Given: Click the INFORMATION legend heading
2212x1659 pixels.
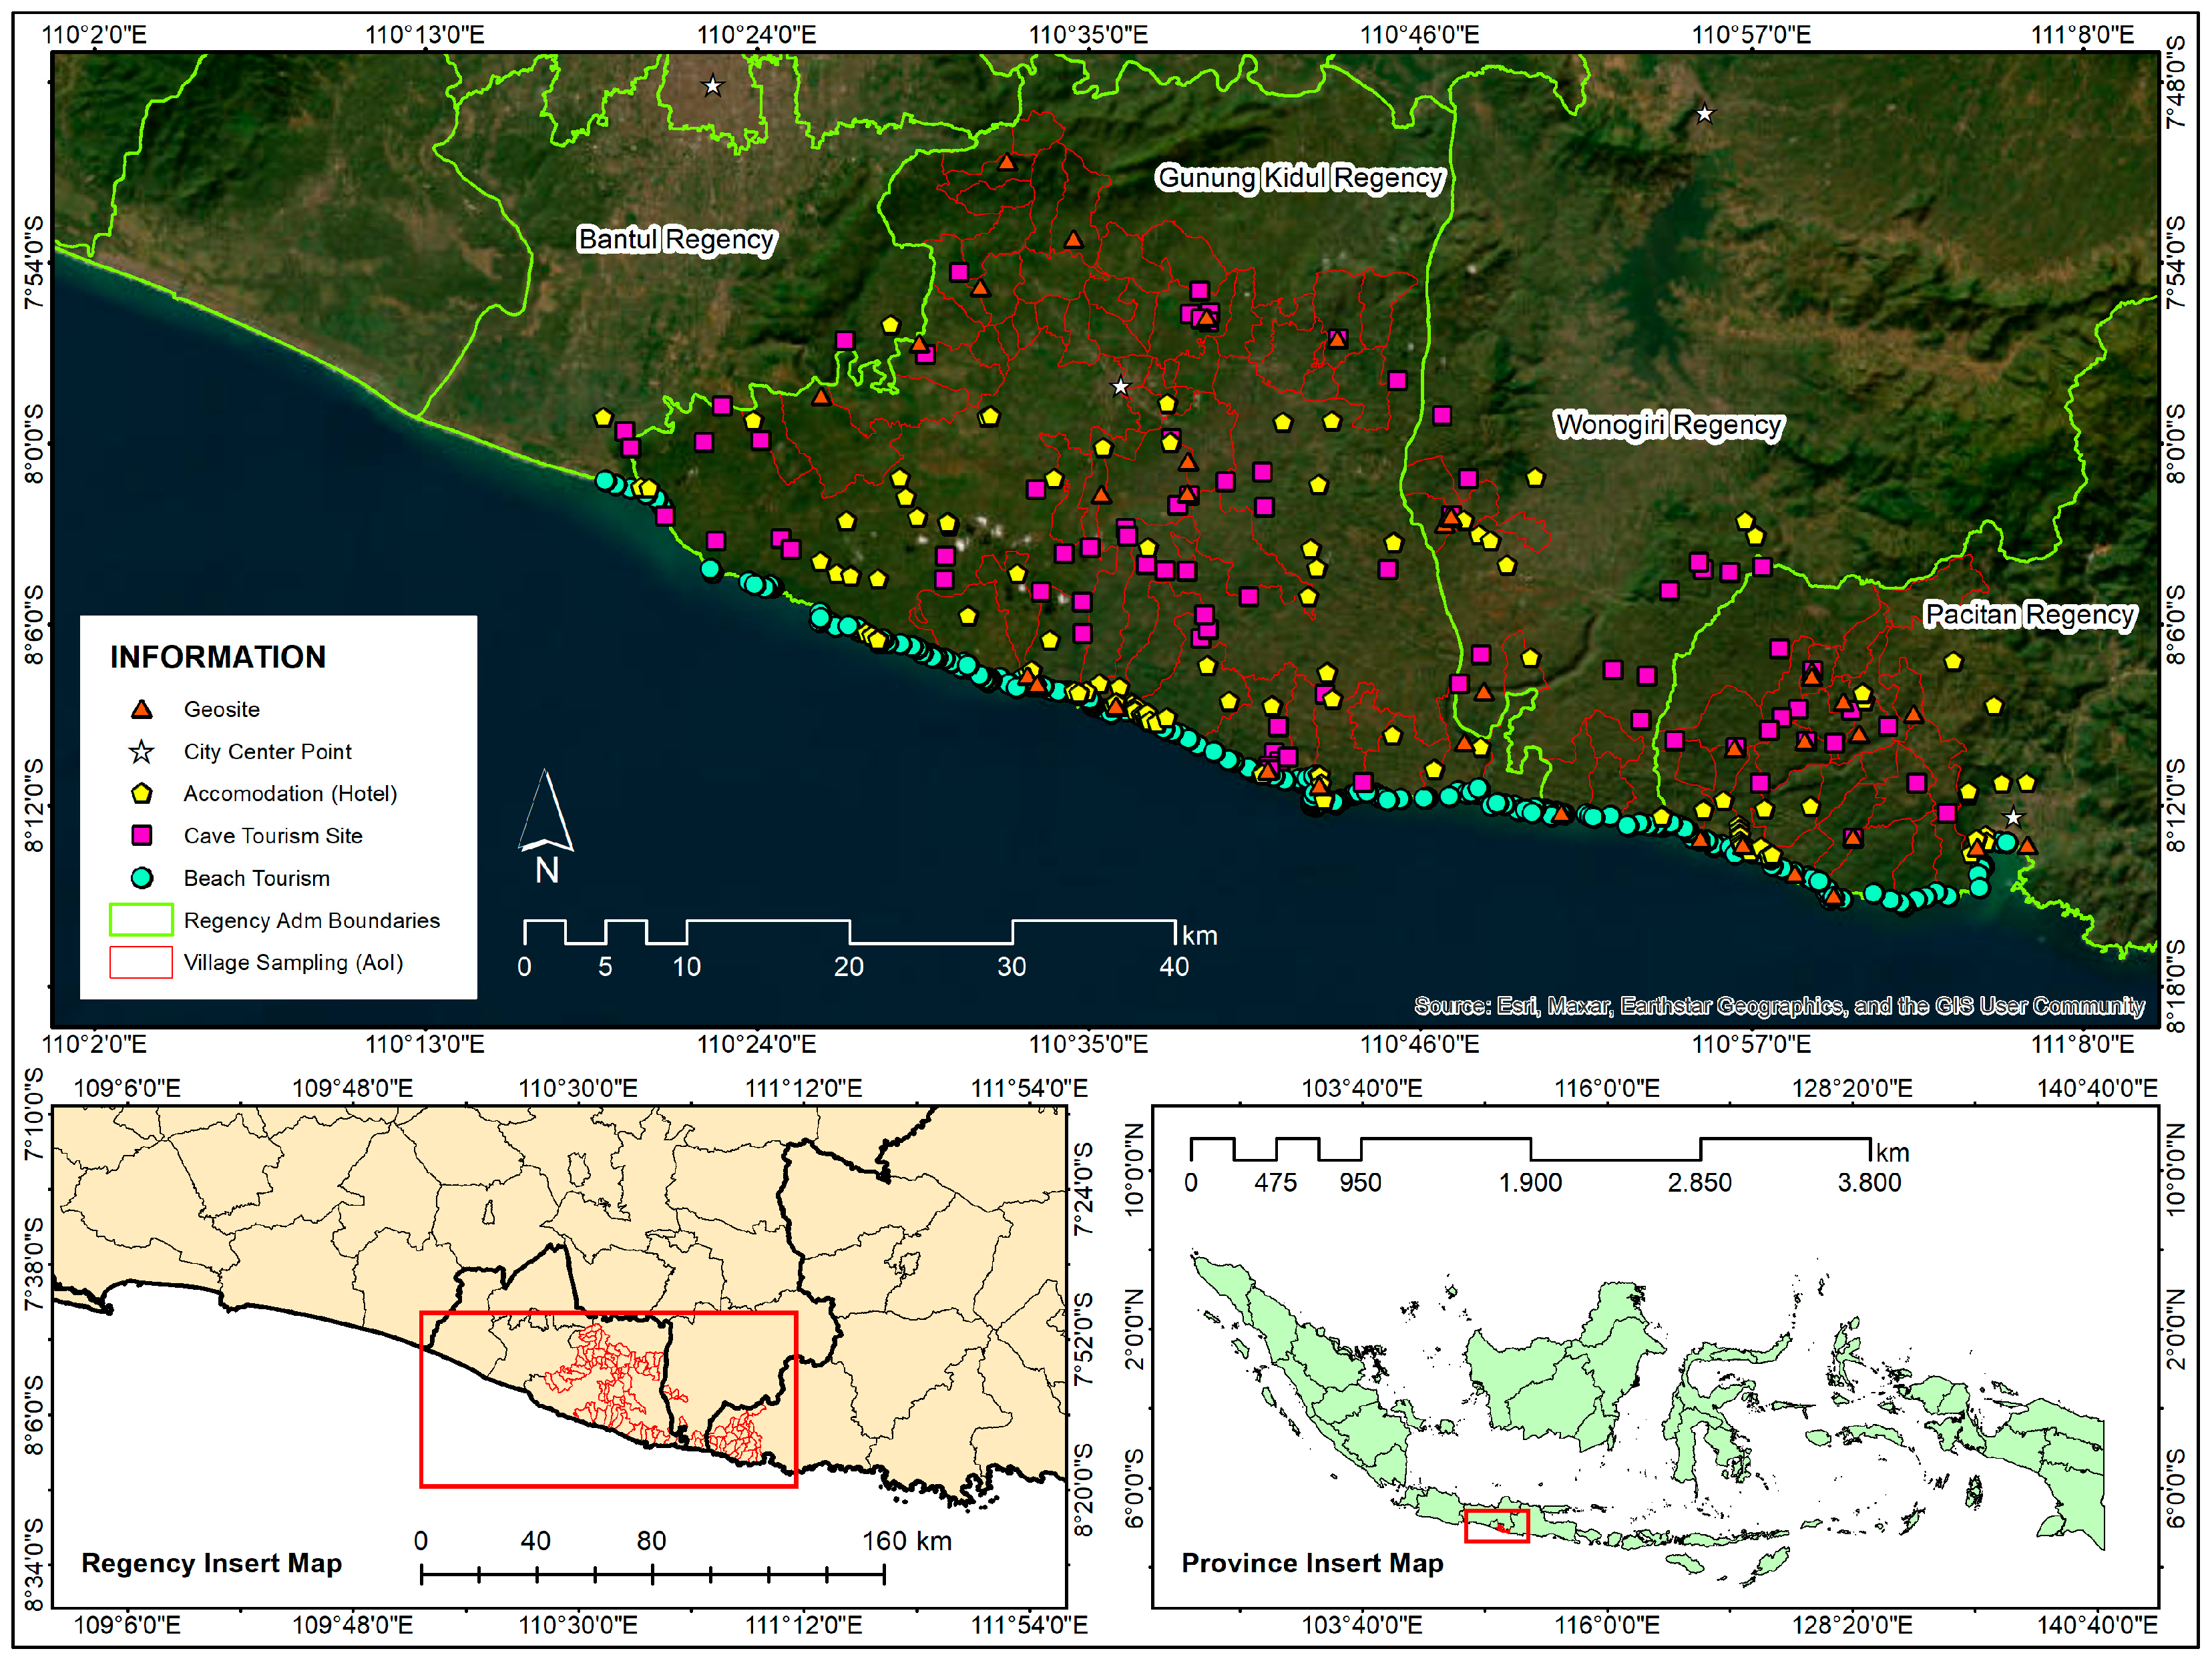Looking at the screenshot, I should (x=218, y=657).
